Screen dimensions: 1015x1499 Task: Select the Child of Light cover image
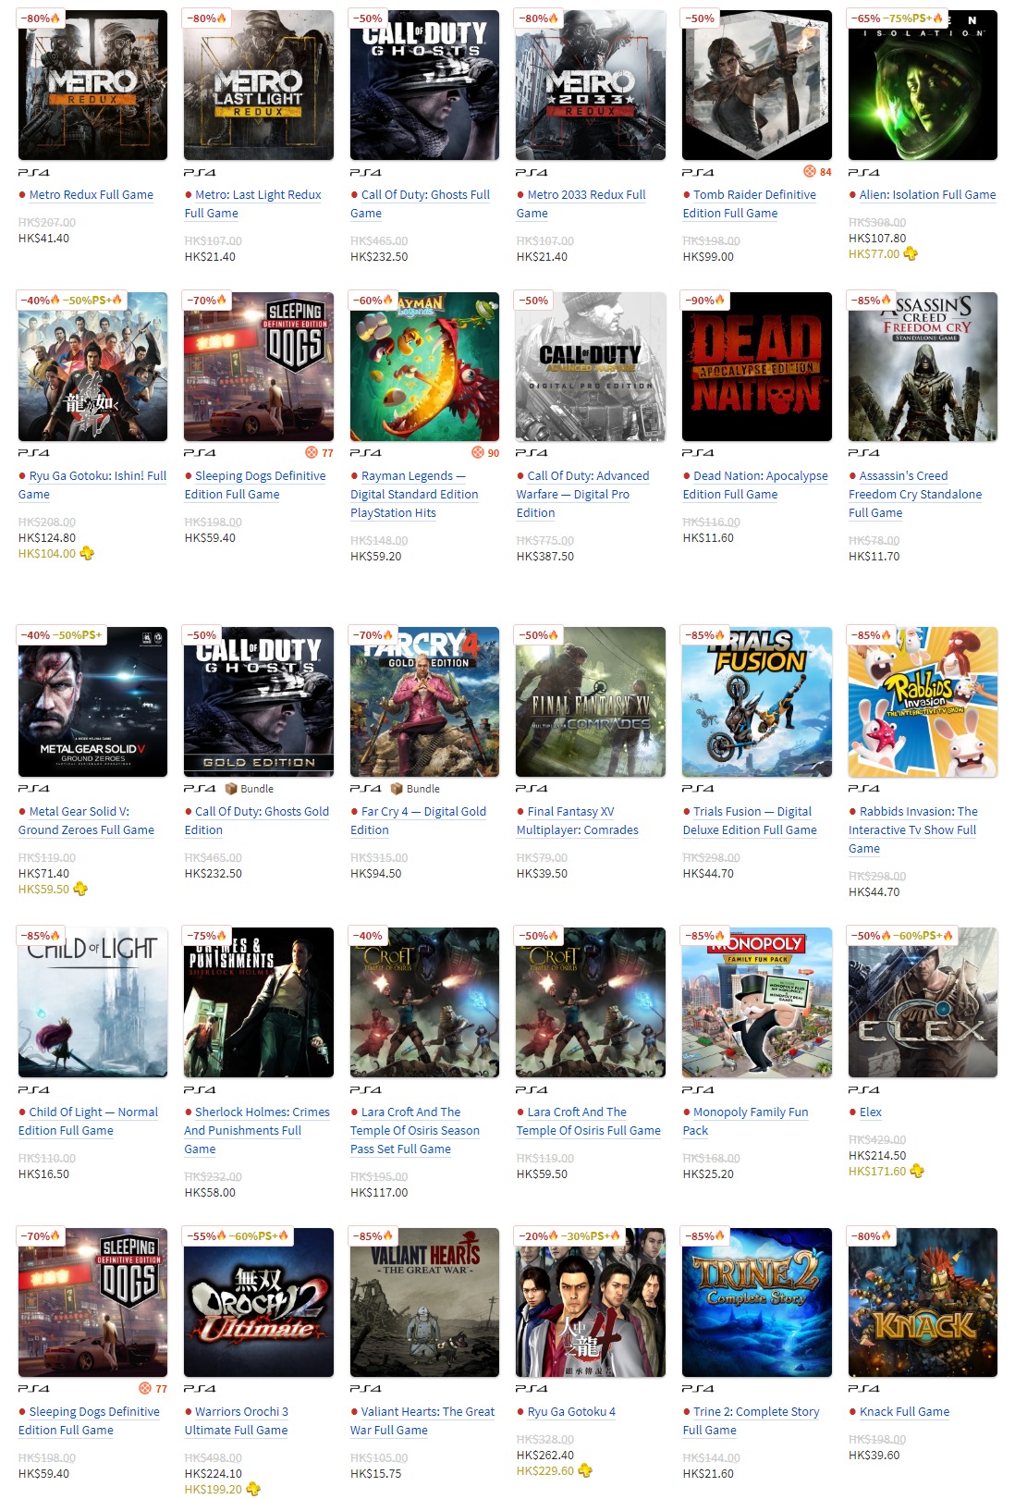click(92, 1002)
